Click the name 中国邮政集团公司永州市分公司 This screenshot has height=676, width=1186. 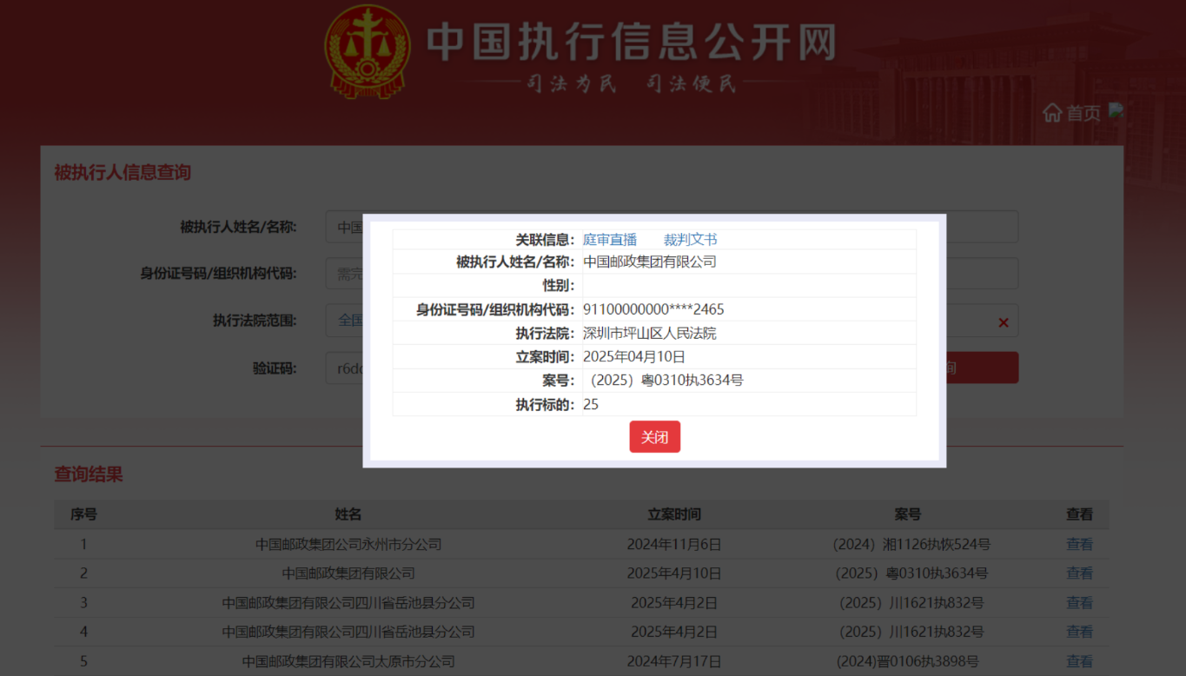(348, 545)
